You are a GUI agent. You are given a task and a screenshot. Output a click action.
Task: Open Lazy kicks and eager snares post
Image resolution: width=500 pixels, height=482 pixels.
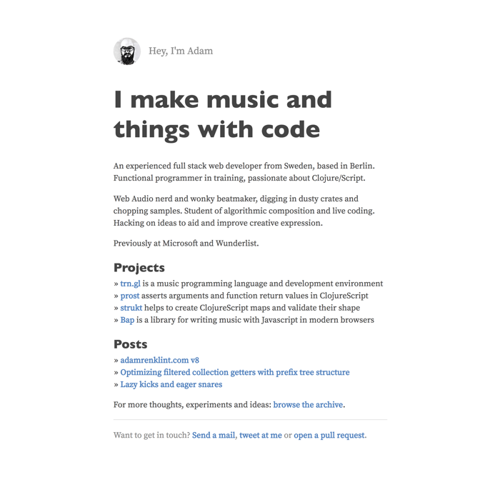171,384
